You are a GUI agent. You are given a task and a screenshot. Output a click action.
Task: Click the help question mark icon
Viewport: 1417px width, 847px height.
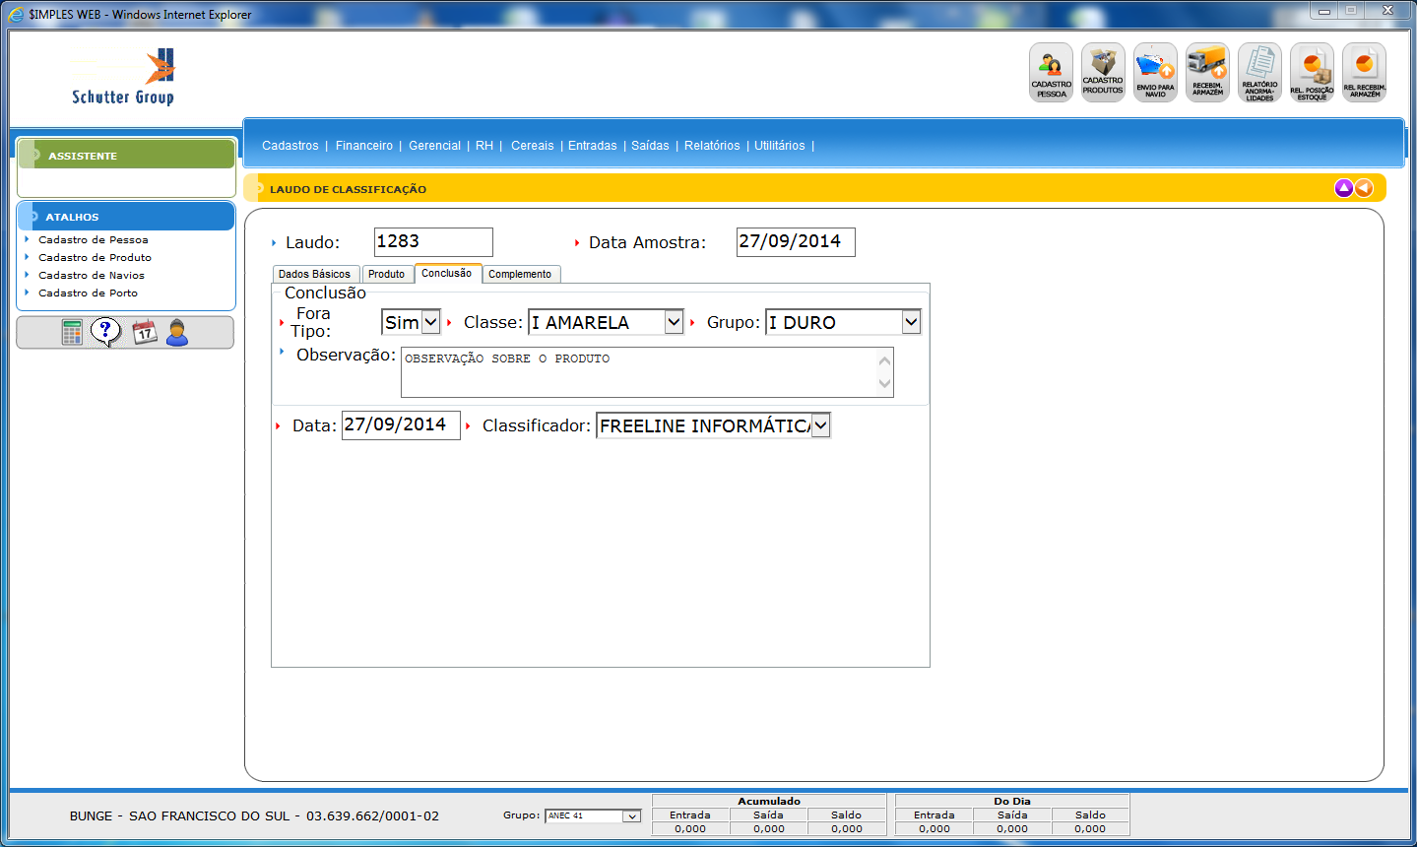click(x=105, y=332)
